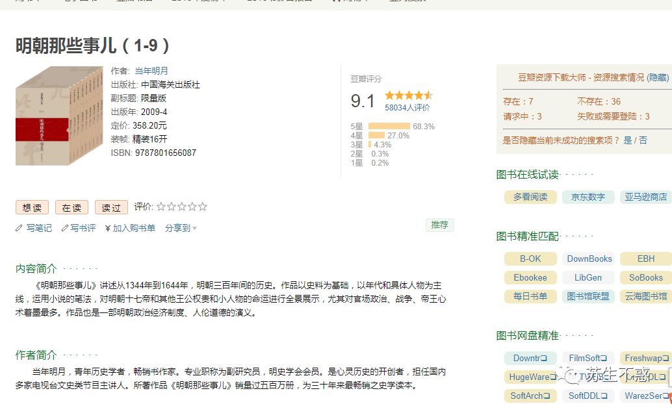The height and width of the screenshot is (404, 672).
Task: Hide the resource search panel via (隐藏)
Action: [658, 77]
